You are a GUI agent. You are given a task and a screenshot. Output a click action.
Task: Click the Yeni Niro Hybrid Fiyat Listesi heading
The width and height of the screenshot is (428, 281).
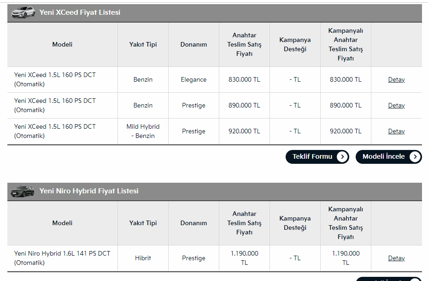[x=88, y=191]
